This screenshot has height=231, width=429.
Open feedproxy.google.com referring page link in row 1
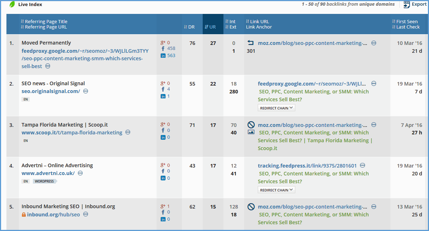(x=85, y=58)
